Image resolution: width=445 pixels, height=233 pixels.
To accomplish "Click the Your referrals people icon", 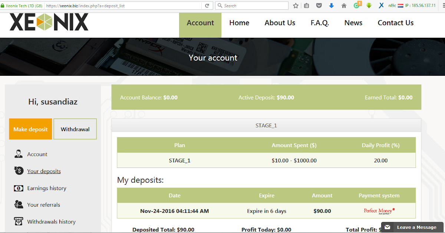I will click(19, 205).
